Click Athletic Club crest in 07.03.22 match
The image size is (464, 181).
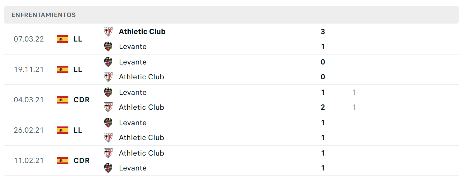tap(108, 32)
